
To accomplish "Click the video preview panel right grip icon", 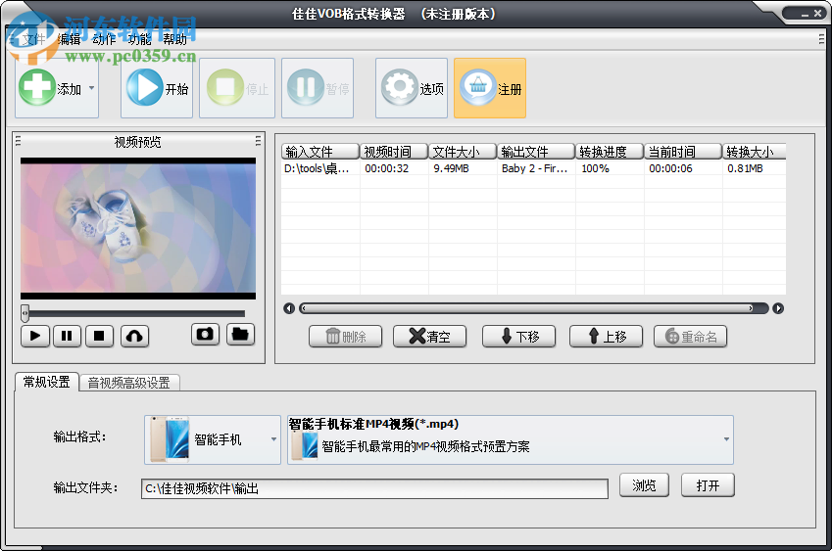I will pos(258,140).
